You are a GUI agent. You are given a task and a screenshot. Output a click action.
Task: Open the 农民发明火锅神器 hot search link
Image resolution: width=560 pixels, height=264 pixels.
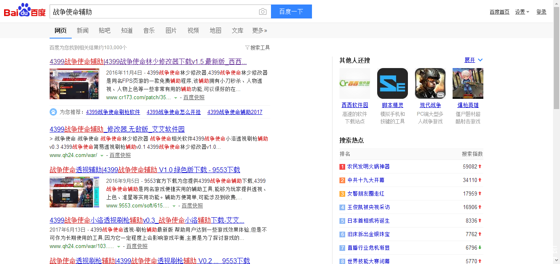[x=368, y=166]
